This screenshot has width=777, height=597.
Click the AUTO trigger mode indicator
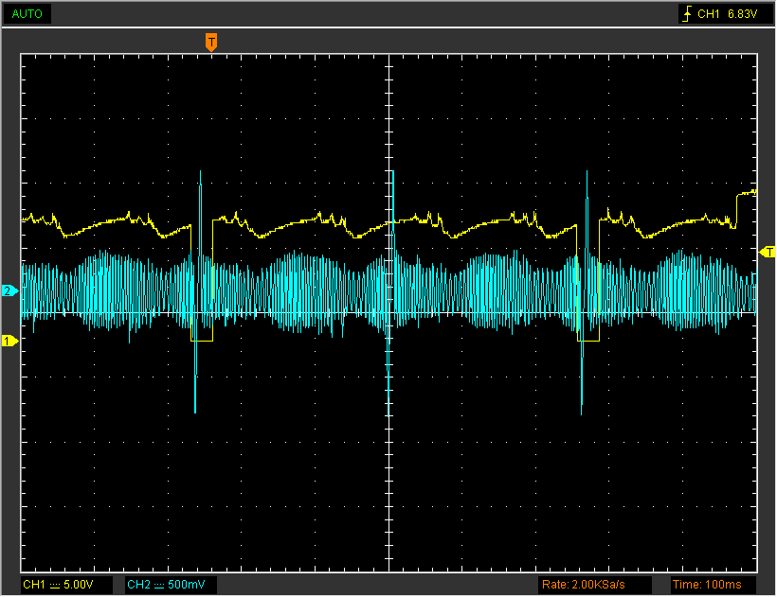pyautogui.click(x=27, y=14)
